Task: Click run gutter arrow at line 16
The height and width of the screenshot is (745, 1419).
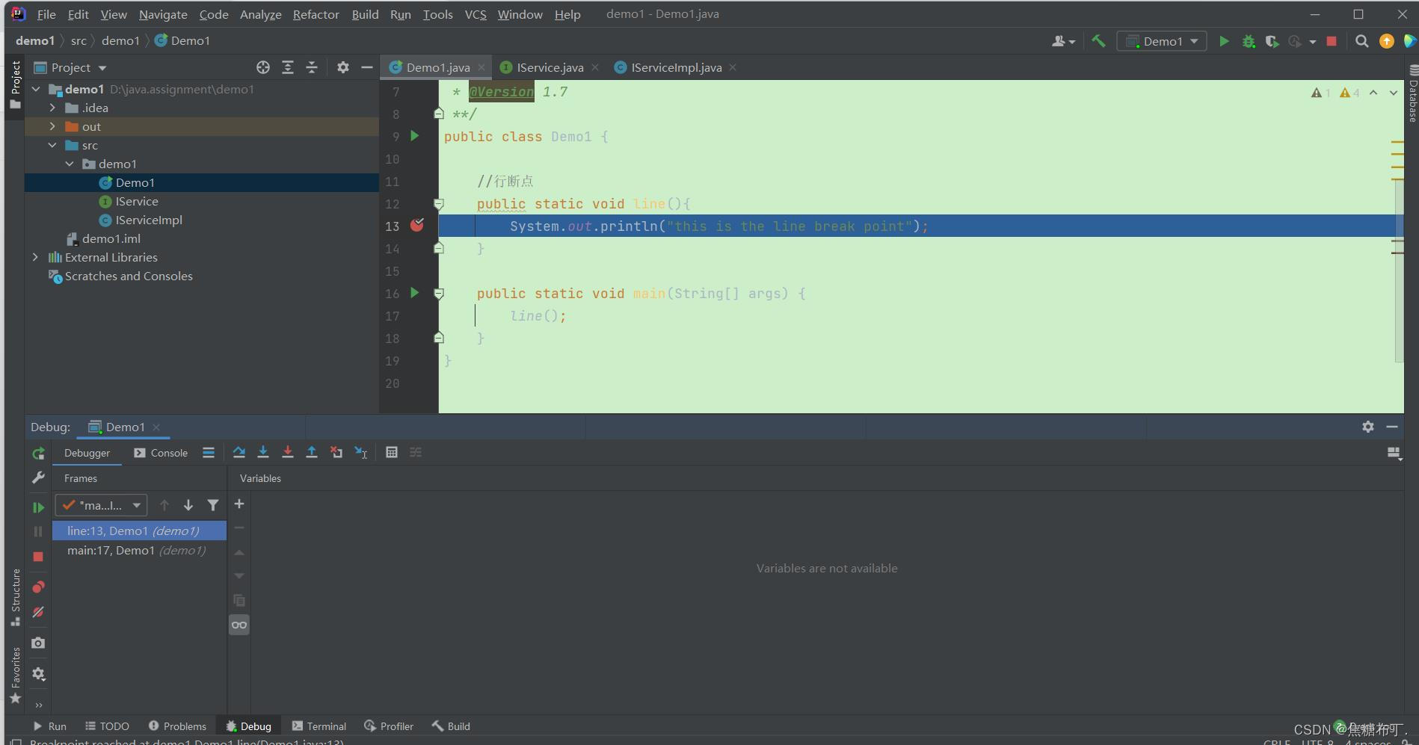Action: click(415, 293)
